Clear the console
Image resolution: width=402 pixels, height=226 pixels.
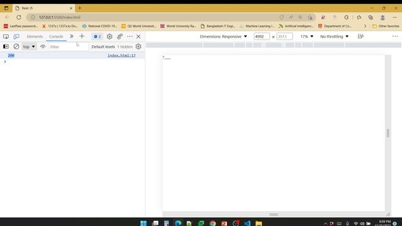point(16,46)
